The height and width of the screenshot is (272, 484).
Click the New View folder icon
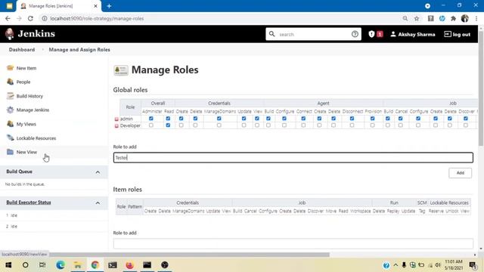pyautogui.click(x=10, y=152)
